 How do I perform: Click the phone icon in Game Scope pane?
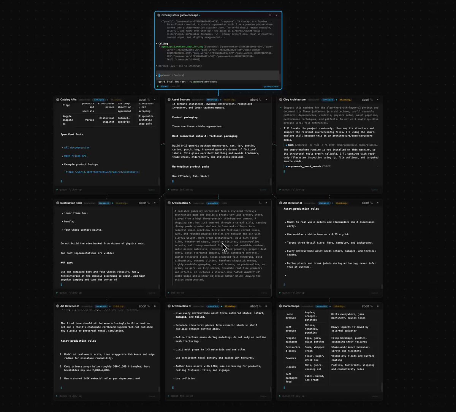coord(372,306)
